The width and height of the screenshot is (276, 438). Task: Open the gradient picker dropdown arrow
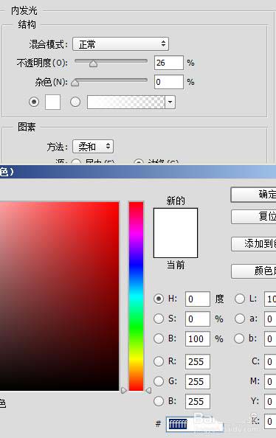click(x=170, y=102)
